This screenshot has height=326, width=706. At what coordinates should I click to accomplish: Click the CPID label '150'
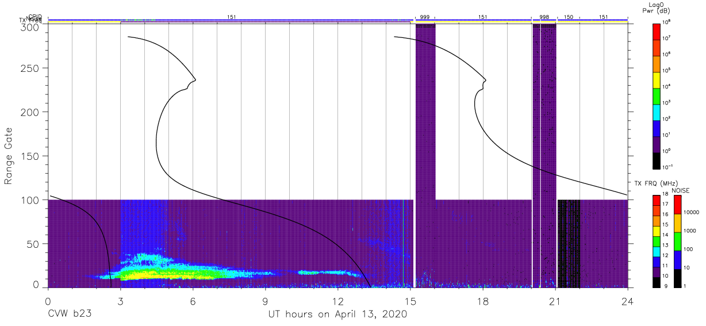point(568,17)
